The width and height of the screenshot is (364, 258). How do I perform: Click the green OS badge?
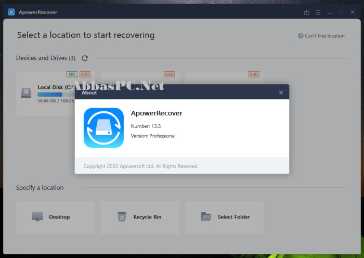[72, 74]
